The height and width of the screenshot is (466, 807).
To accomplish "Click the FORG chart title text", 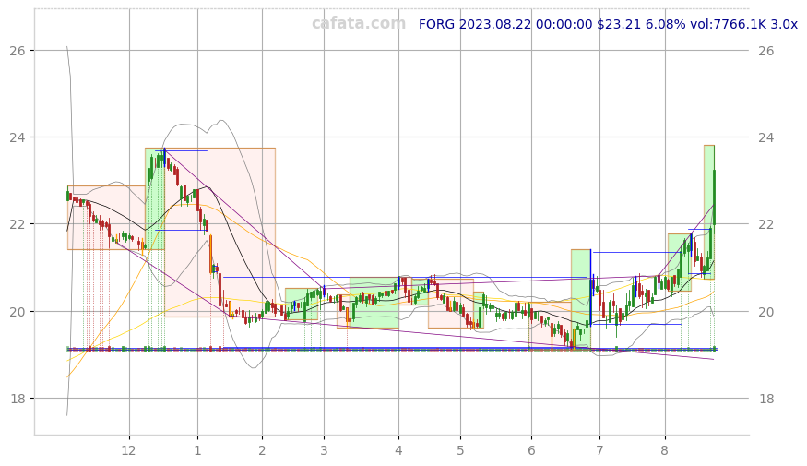I will pyautogui.click(x=608, y=24).
